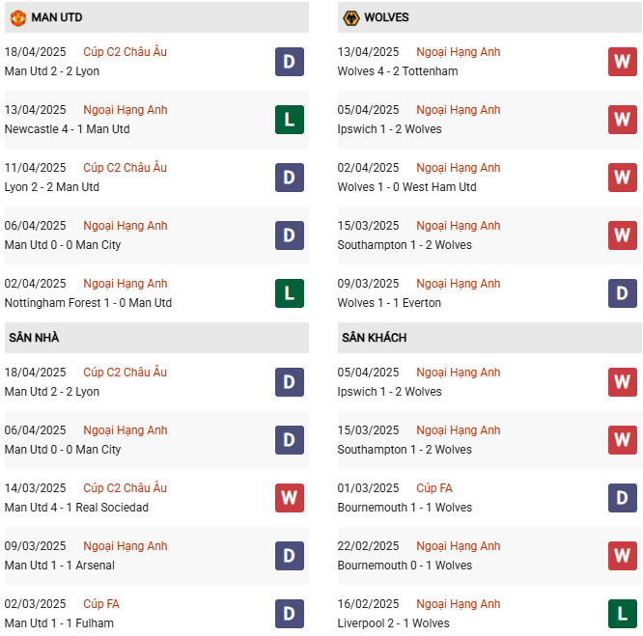643x636 pixels.
Task: Click the L badge for Newcastle match
Action: (289, 120)
